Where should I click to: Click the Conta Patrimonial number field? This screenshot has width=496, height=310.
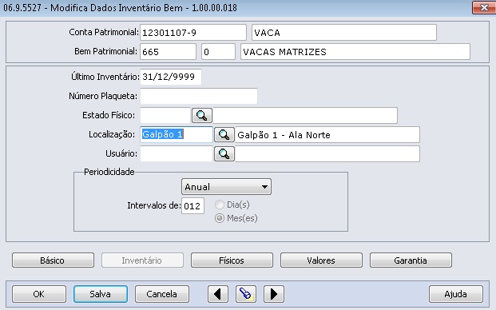coord(193,32)
